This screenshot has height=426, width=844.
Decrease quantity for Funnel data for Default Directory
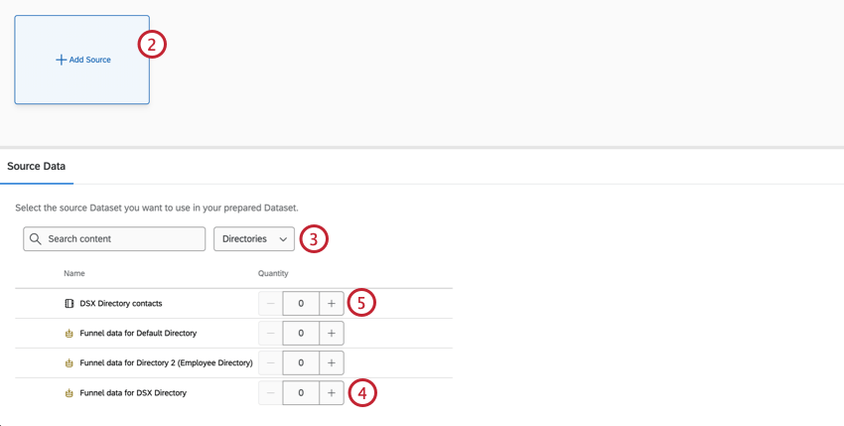click(270, 333)
